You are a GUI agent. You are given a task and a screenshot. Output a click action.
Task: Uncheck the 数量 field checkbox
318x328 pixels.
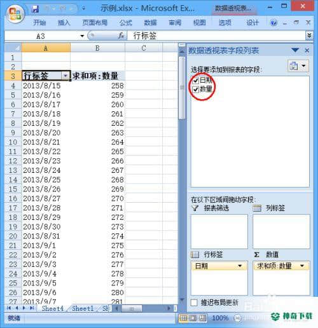pyautogui.click(x=195, y=89)
